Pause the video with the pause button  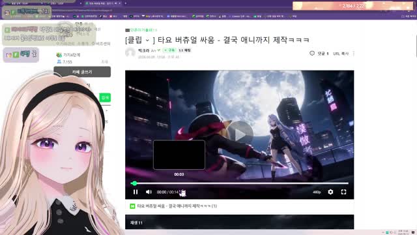tap(136, 192)
